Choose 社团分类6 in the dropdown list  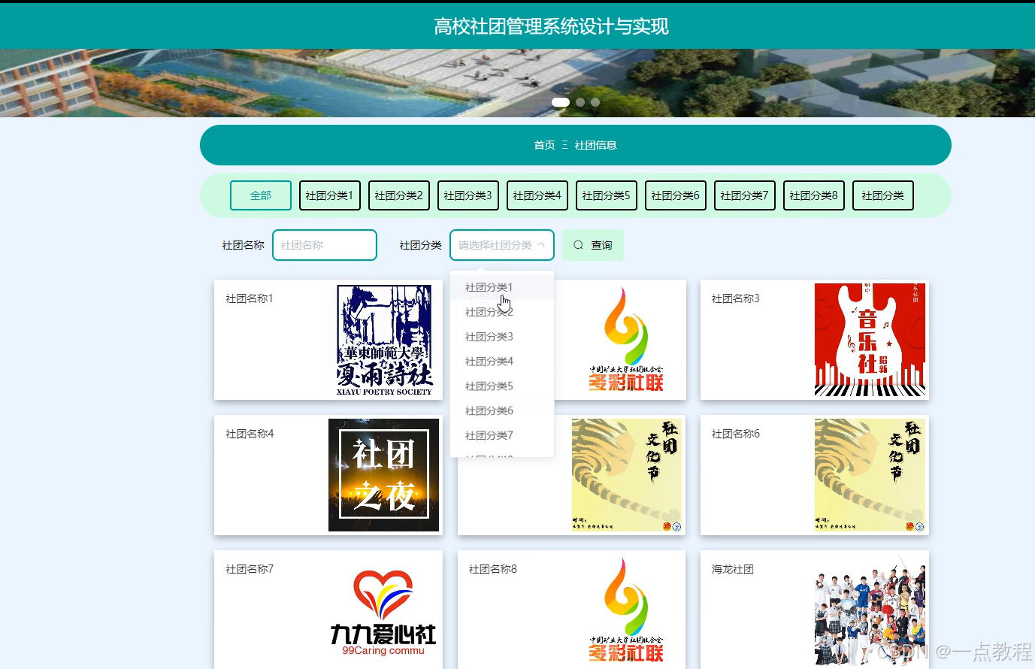pos(502,411)
